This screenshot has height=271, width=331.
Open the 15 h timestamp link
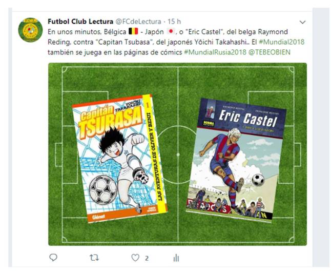point(174,22)
